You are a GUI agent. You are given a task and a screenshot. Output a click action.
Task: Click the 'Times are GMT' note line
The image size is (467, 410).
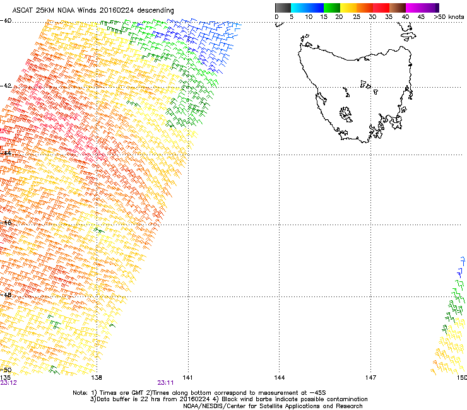coord(199,393)
